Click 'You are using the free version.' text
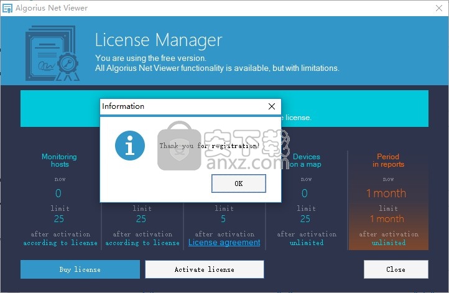 point(150,58)
